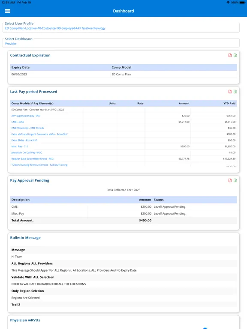Select the Dashboard title in header
The width and height of the screenshot is (247, 329).
tap(123, 11)
